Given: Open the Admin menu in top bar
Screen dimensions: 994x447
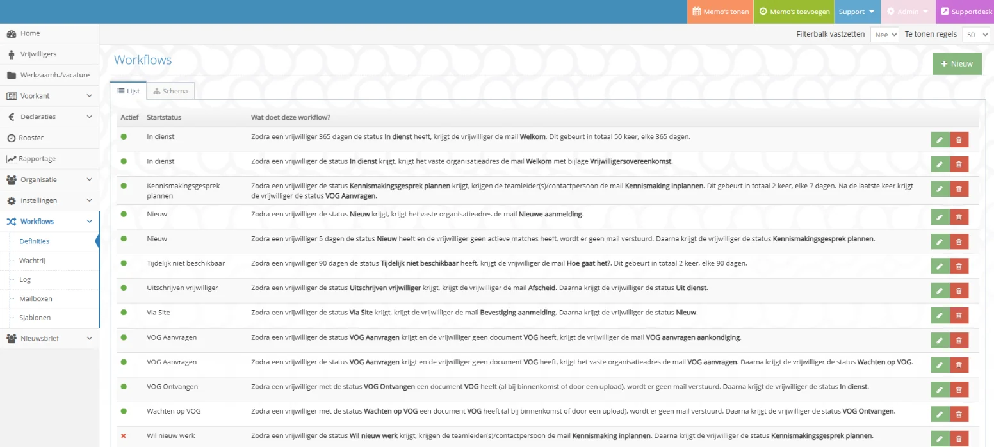Looking at the screenshot, I should pos(908,12).
